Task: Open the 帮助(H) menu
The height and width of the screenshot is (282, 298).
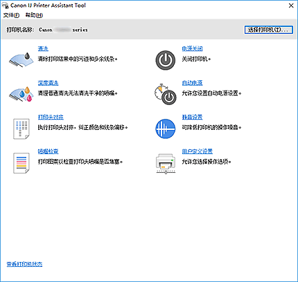Action: point(34,15)
